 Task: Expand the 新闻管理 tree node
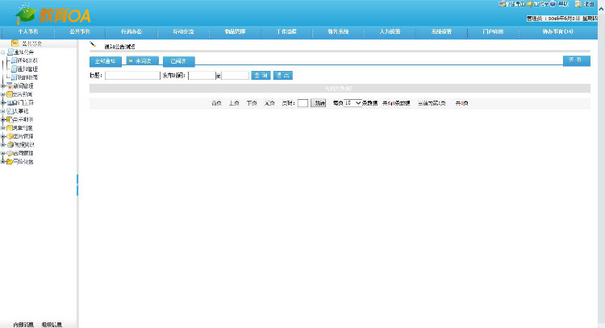tap(3, 86)
